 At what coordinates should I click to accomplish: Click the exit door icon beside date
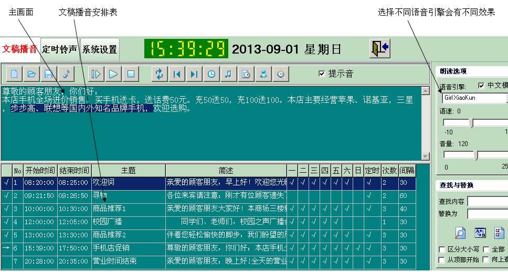pyautogui.click(x=379, y=49)
